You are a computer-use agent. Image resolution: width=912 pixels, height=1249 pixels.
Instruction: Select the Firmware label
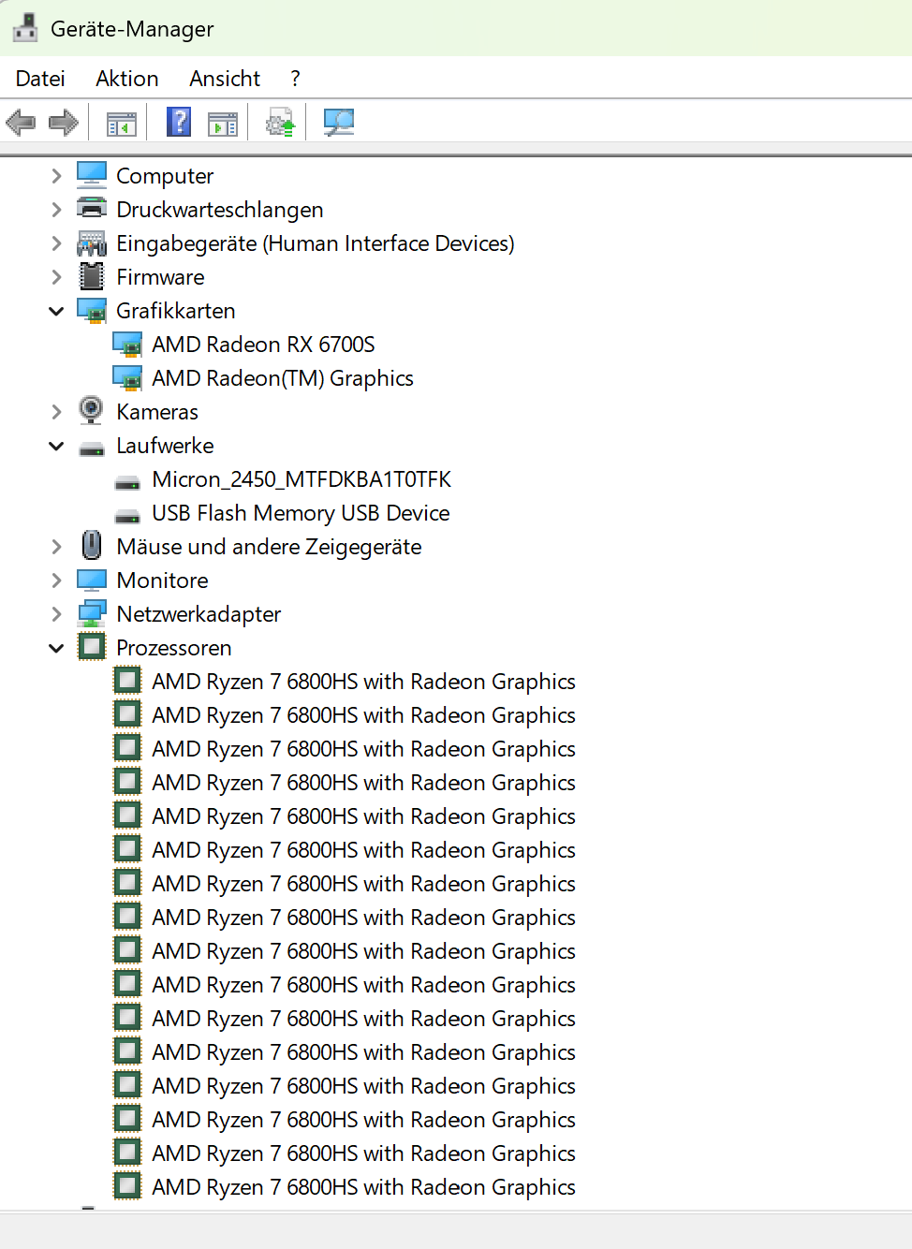[x=160, y=277]
